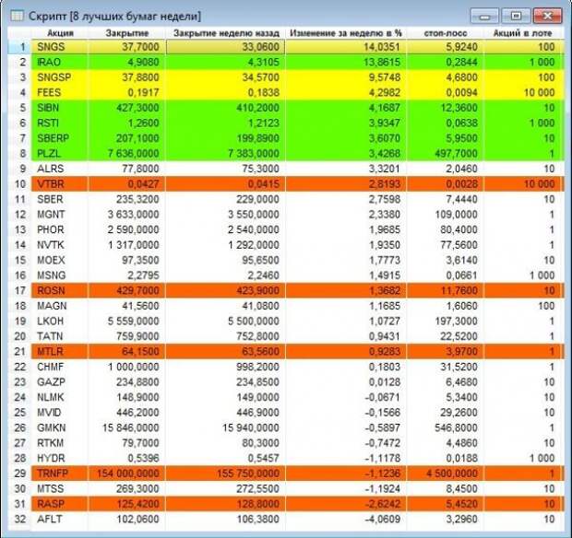The width and height of the screenshot is (572, 538).
Task: Select the ALRS ticker cell
Action: click(x=60, y=169)
